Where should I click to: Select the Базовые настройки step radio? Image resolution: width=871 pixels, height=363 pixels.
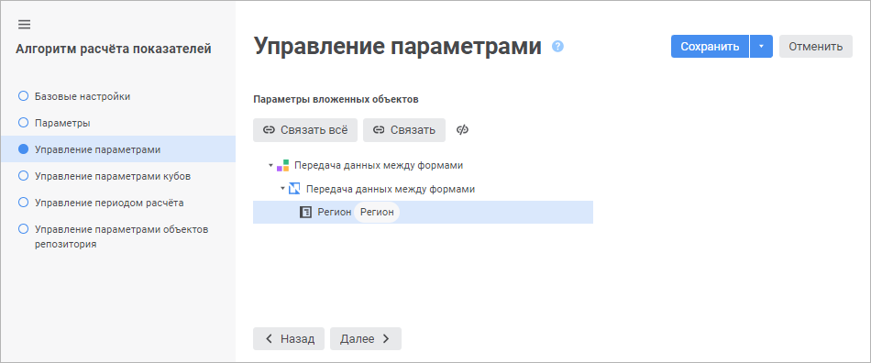coord(23,96)
